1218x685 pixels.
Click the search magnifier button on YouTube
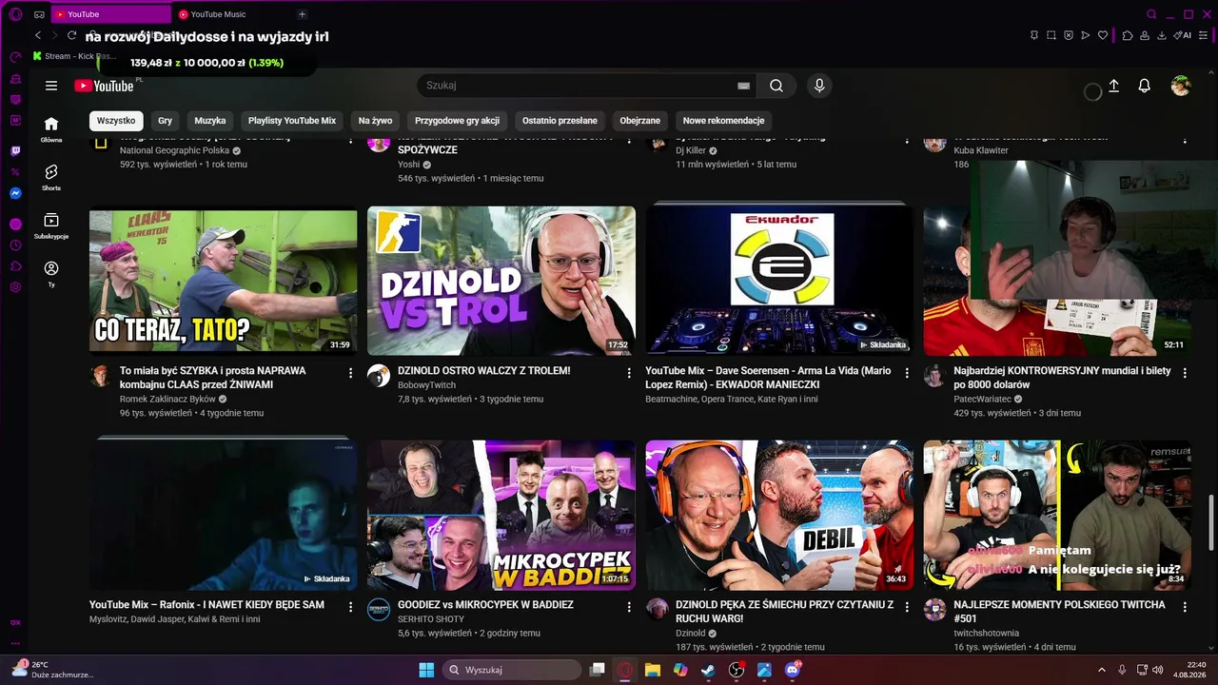[776, 86]
